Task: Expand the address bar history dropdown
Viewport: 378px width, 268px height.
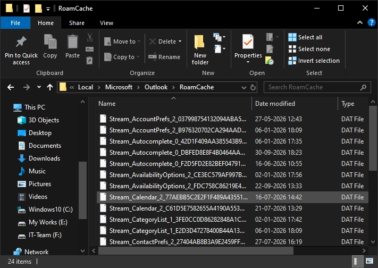Action: click(243, 88)
